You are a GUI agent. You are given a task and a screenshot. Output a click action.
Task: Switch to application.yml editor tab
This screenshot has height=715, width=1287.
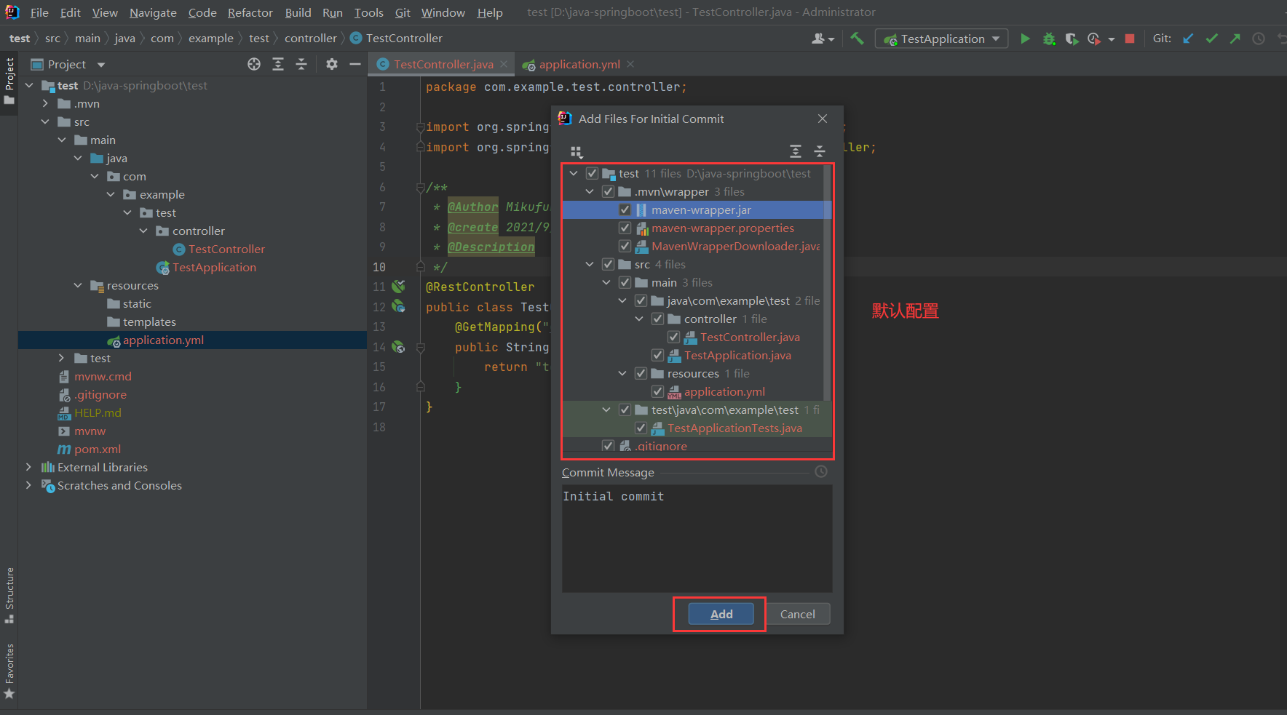(579, 64)
